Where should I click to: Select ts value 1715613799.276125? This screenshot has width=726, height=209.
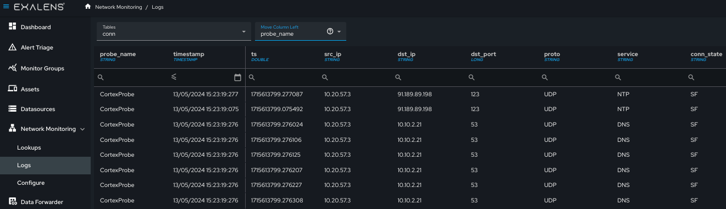(x=276, y=155)
